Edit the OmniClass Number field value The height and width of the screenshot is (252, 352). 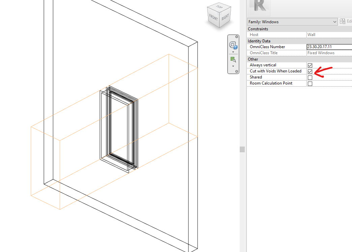329,47
